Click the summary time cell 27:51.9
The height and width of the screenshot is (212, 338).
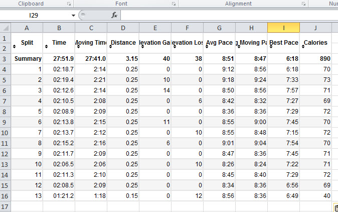tap(59, 58)
